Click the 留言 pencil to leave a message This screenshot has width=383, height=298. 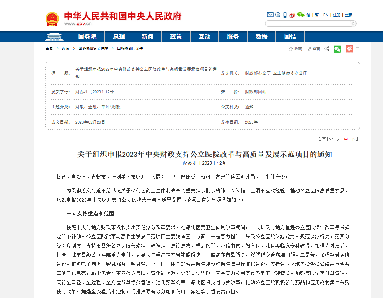point(314,49)
